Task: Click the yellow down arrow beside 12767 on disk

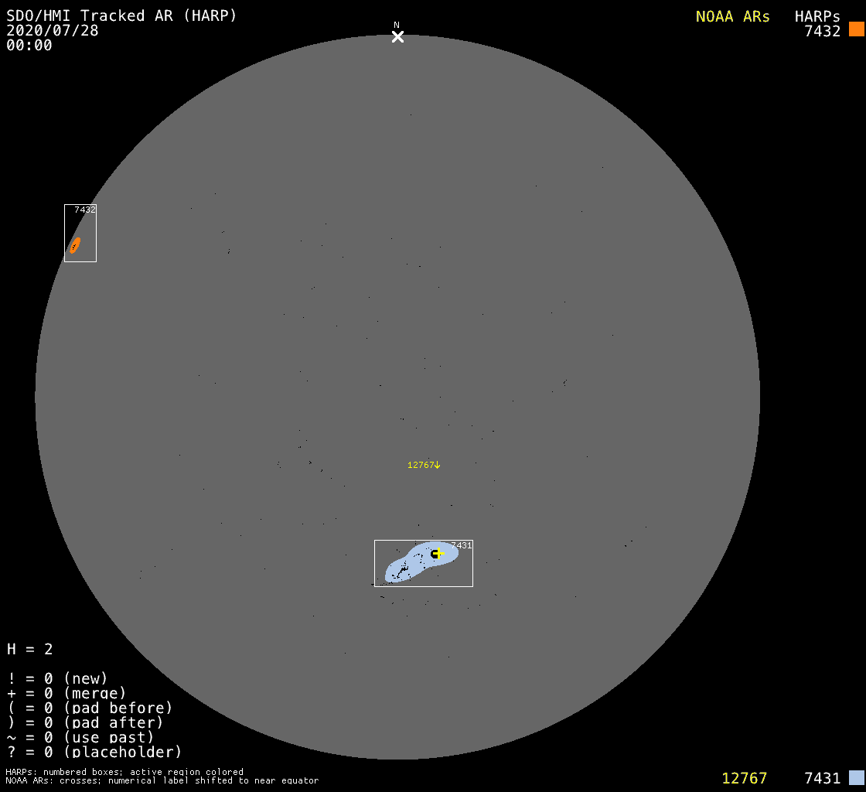Action: pos(438,465)
